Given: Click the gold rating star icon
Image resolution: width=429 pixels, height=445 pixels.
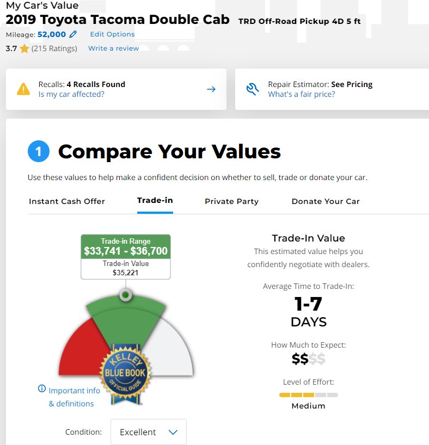Looking at the screenshot, I should coord(24,48).
